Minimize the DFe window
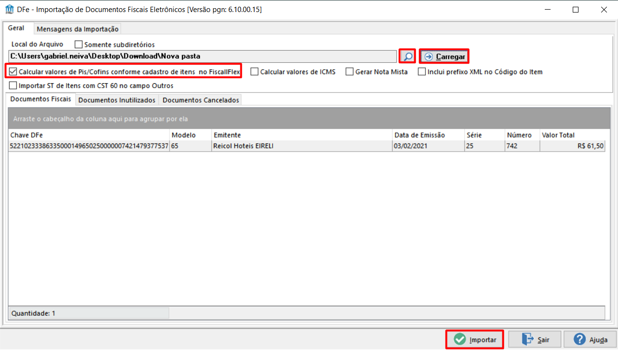This screenshot has height=350, width=618. tap(548, 10)
